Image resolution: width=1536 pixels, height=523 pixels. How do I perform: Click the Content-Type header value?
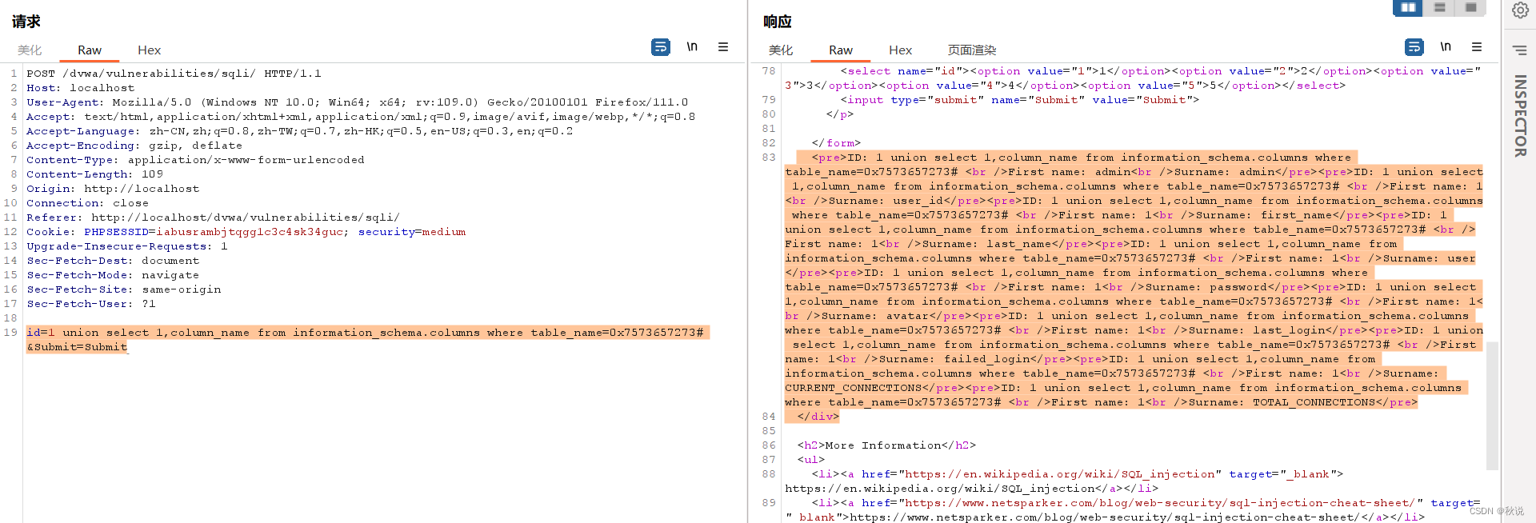[246, 160]
